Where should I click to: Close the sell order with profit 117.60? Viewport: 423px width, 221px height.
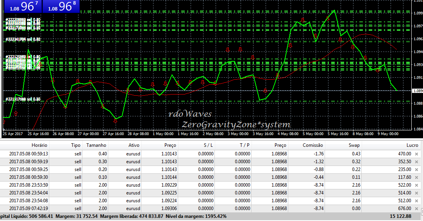tap(416, 177)
